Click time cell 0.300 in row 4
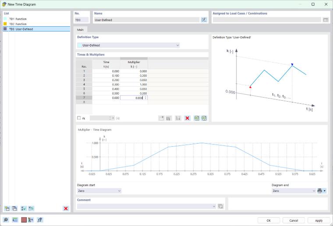The height and width of the screenshot is (226, 333). click(x=106, y=85)
